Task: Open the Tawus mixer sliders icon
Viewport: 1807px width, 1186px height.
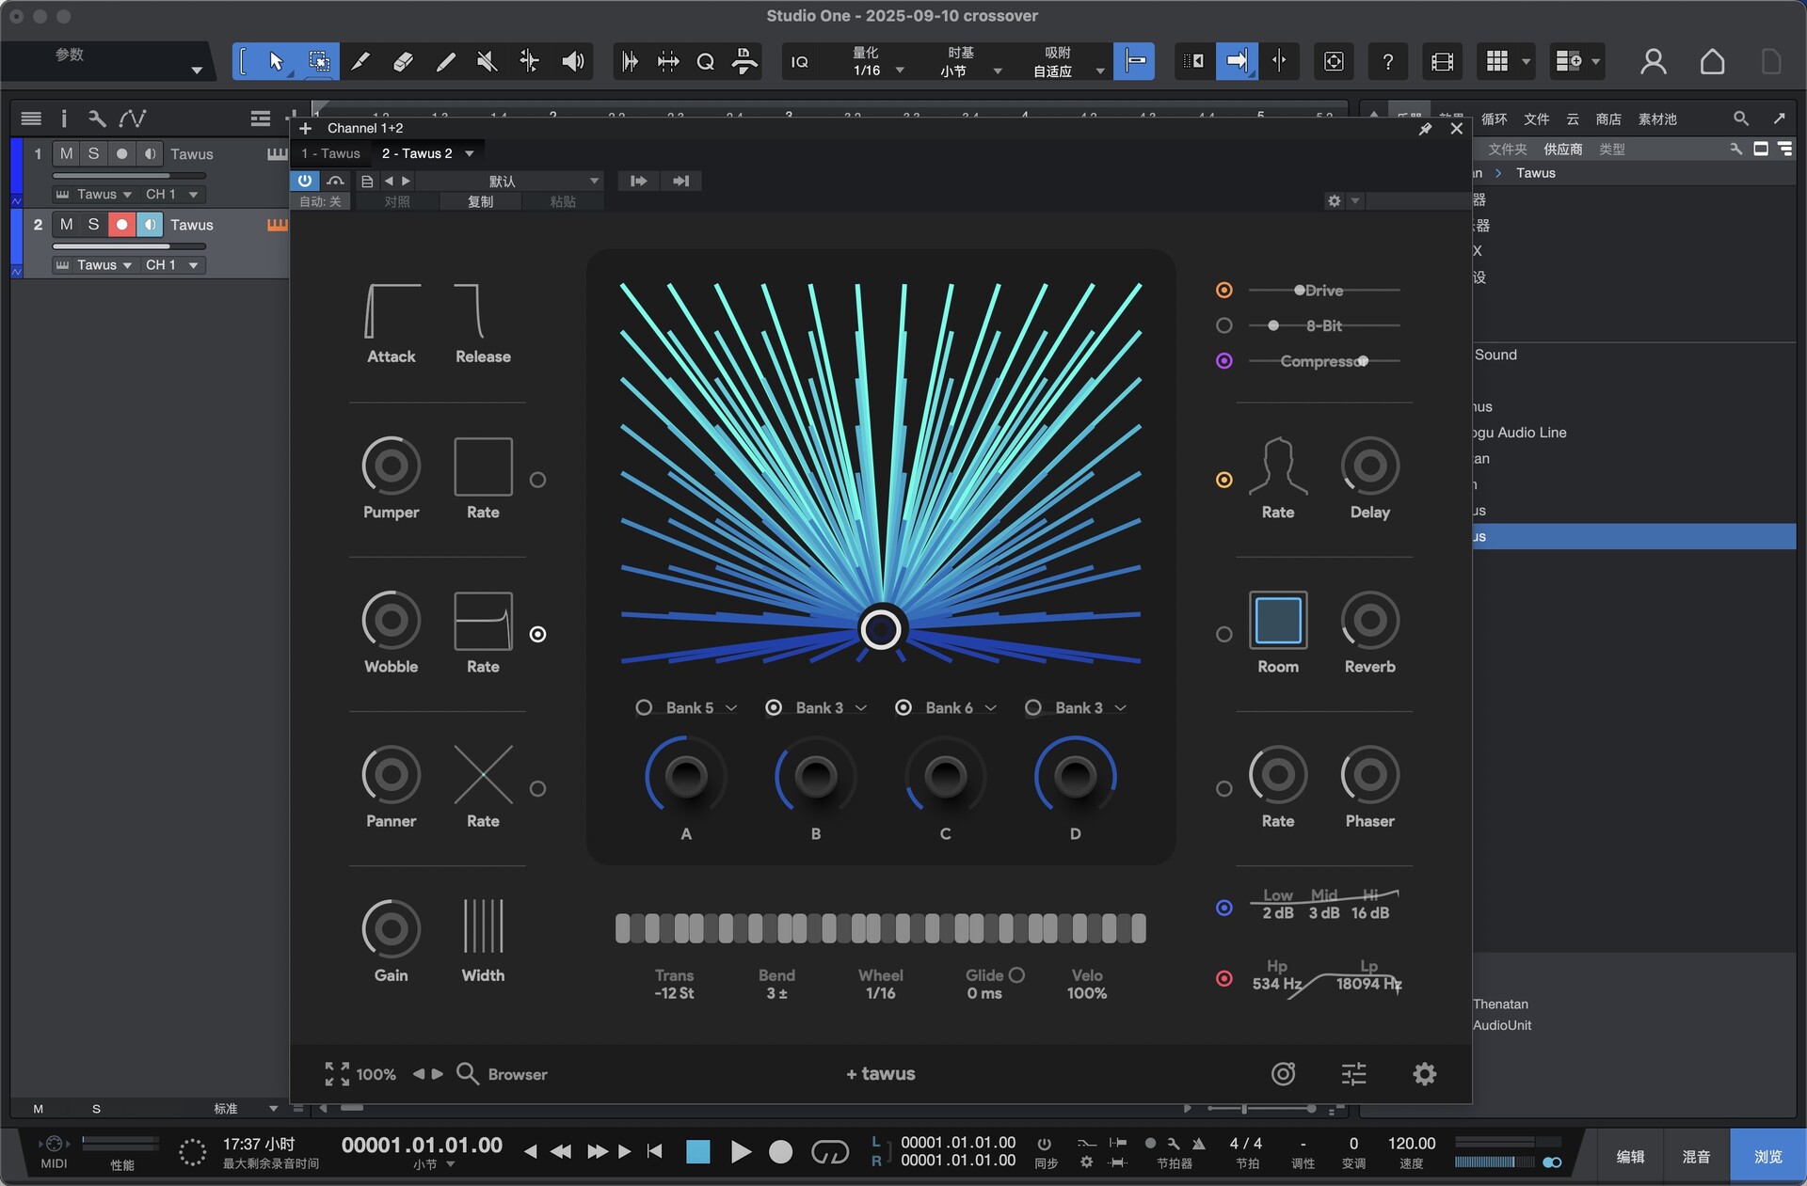Action: (x=1353, y=1074)
